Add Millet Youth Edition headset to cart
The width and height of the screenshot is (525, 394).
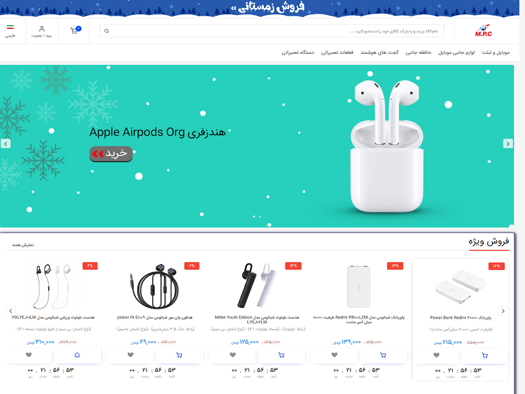pos(281,355)
